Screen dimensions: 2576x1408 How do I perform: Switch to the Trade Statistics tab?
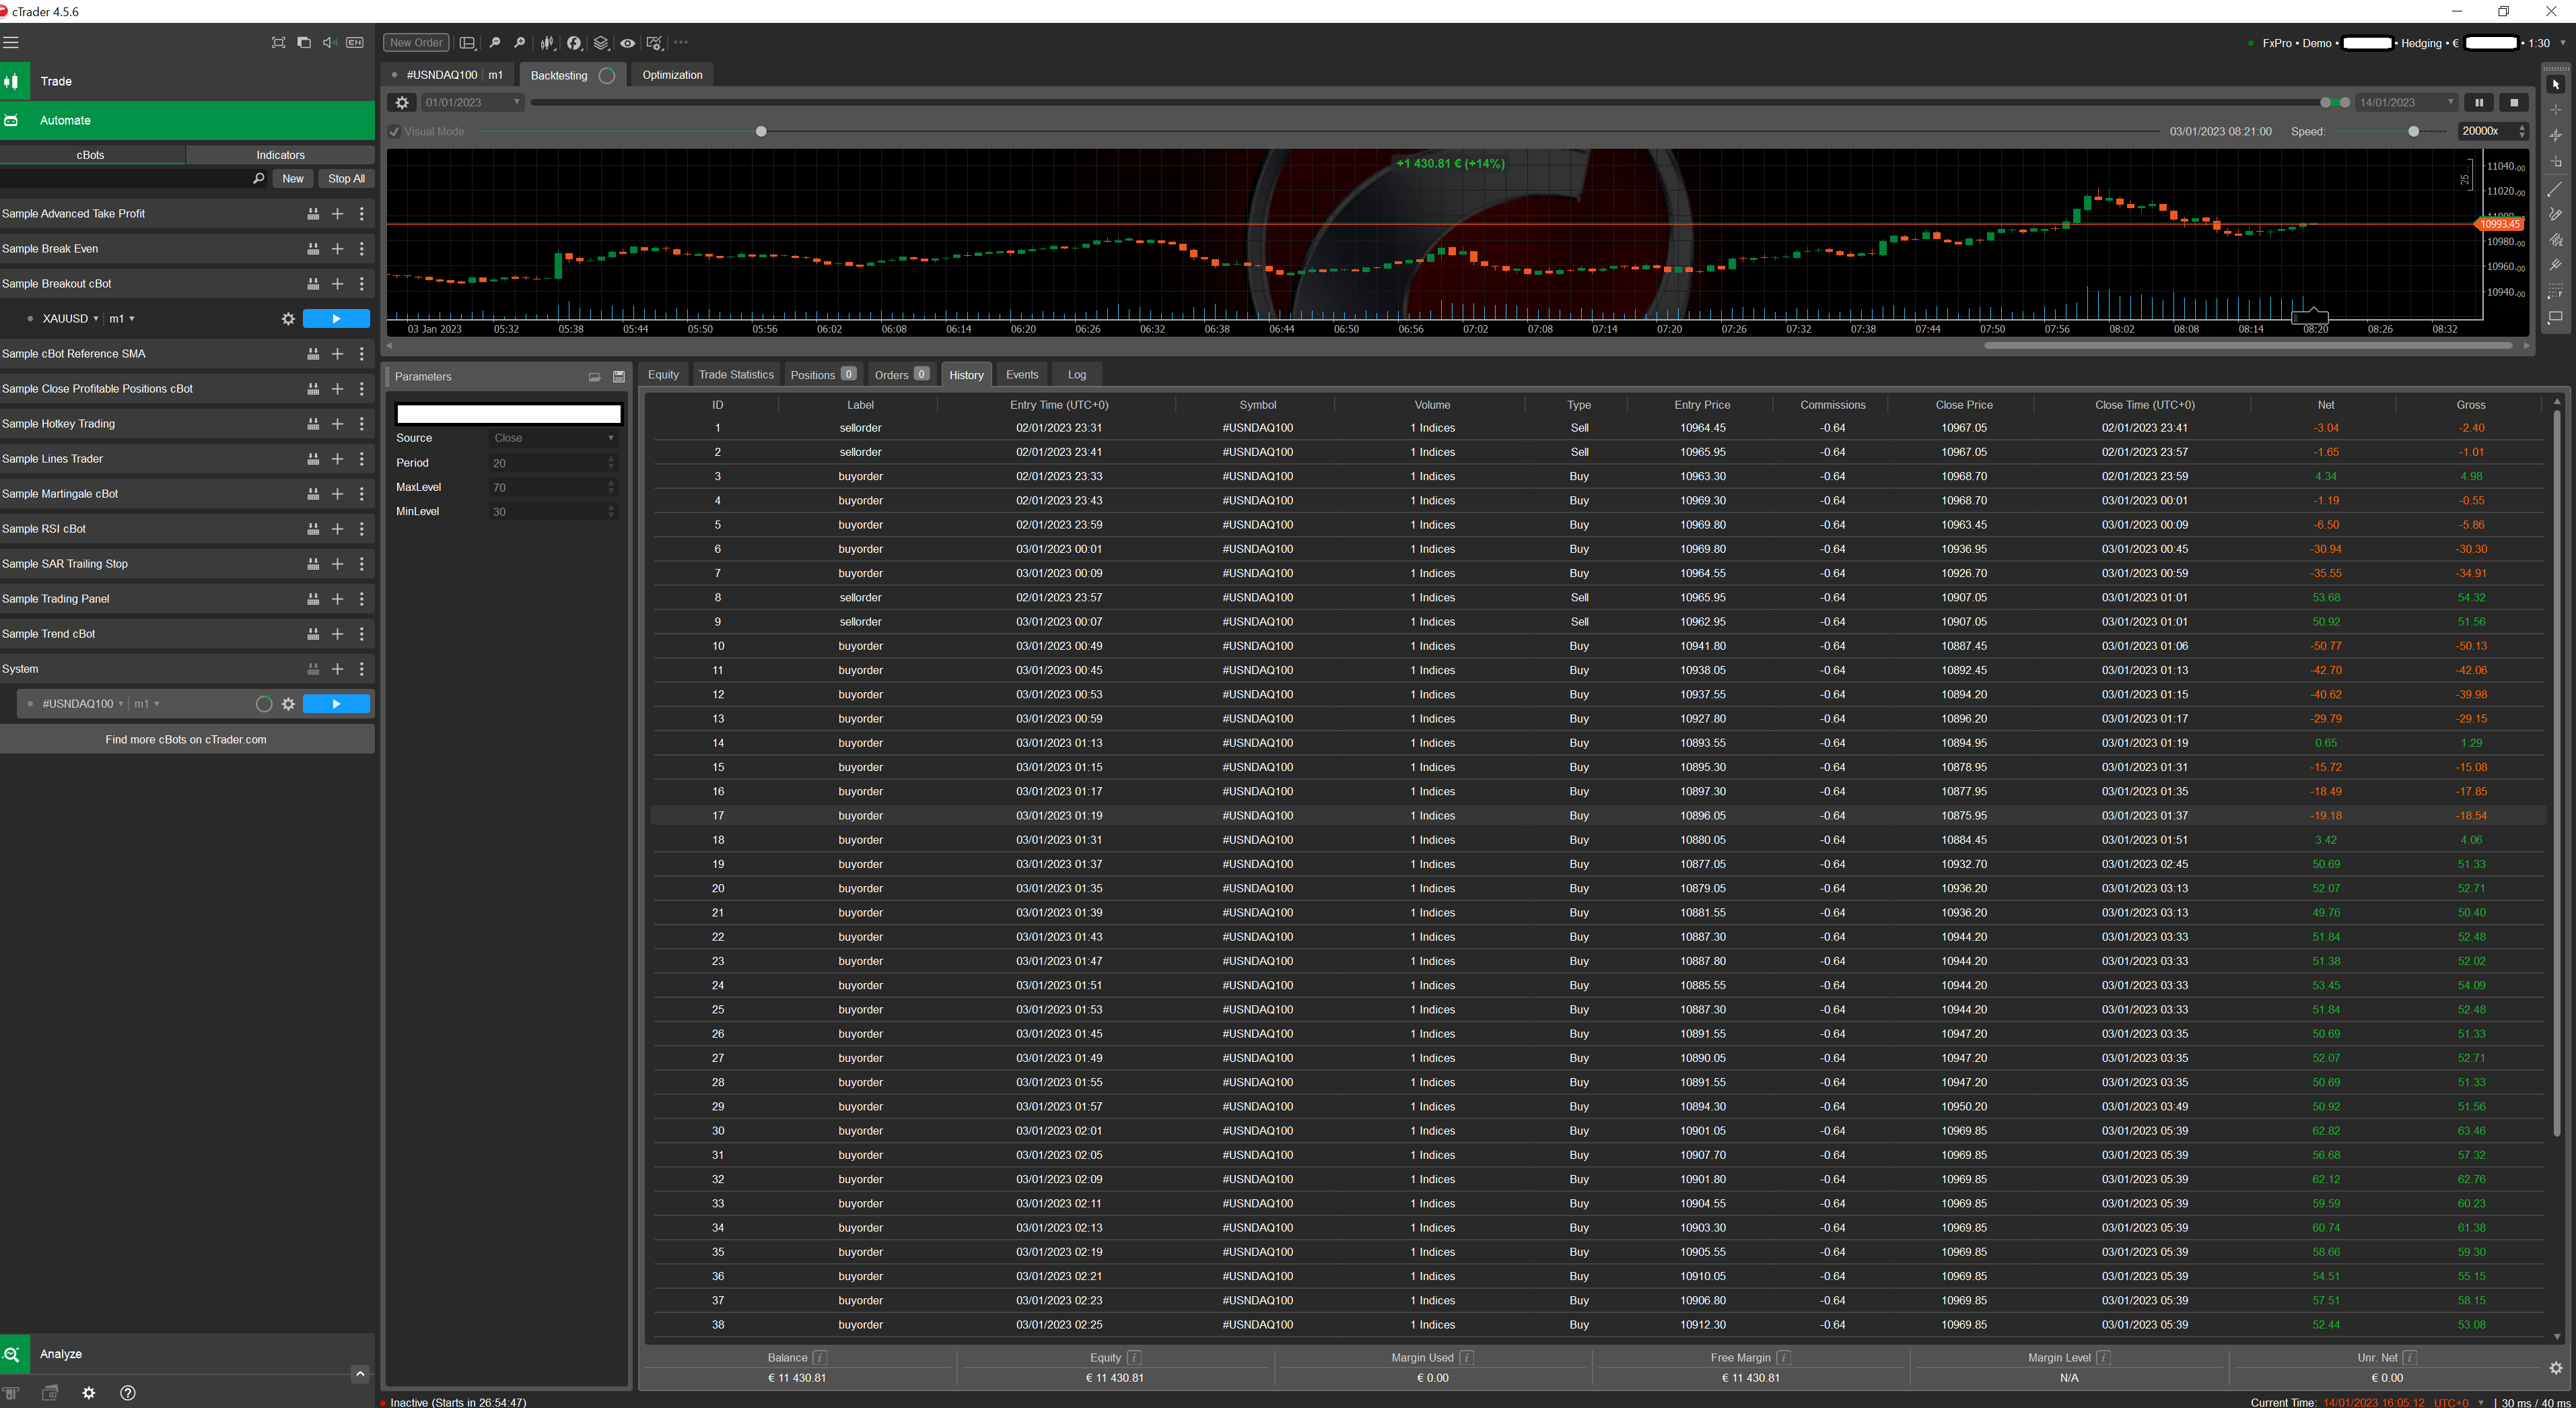(x=736, y=374)
